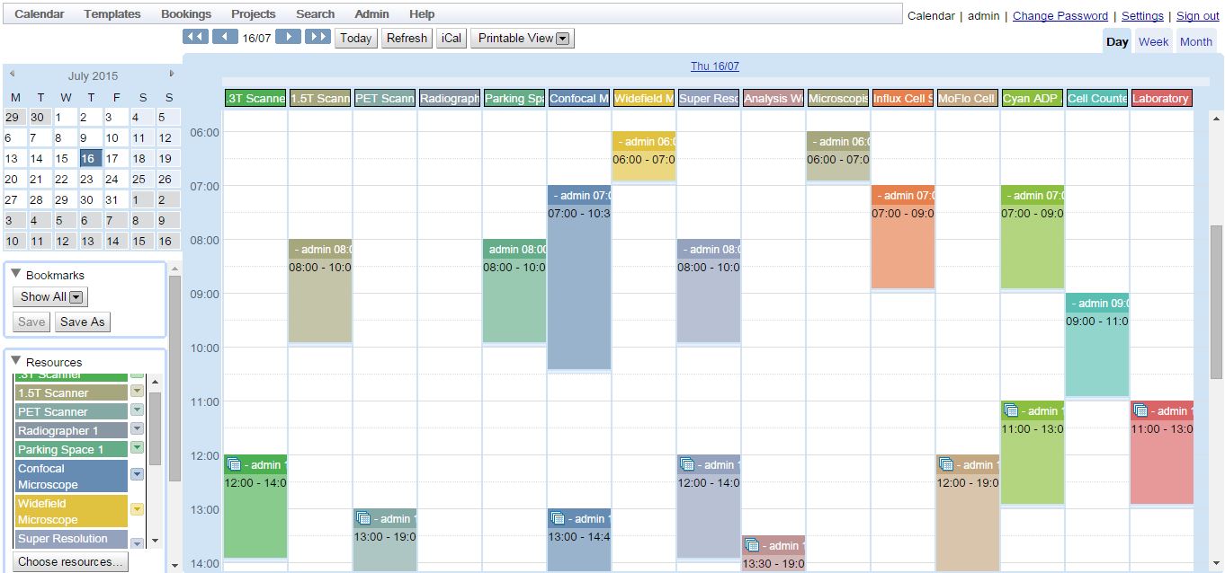Click the main calendar vertical scrollbar
This screenshot has width=1225, height=573.
coord(1217,301)
